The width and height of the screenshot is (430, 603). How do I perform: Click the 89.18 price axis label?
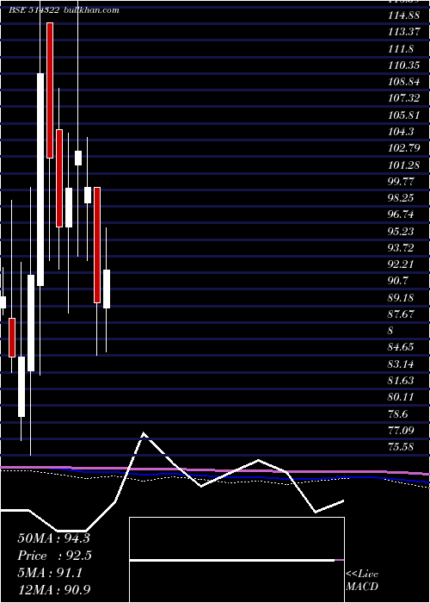click(x=401, y=297)
